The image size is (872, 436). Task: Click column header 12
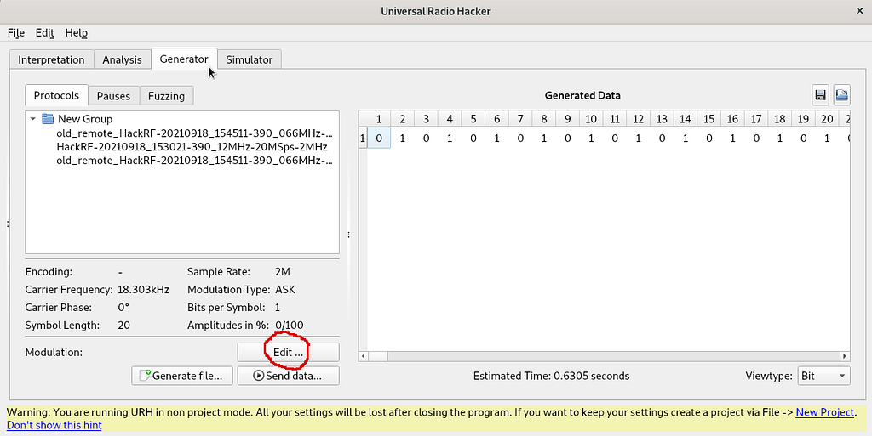coord(638,119)
